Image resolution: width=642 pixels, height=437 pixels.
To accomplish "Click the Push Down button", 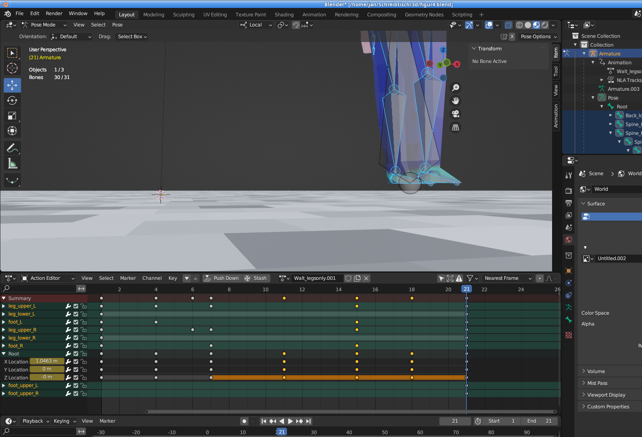I will click(221, 278).
